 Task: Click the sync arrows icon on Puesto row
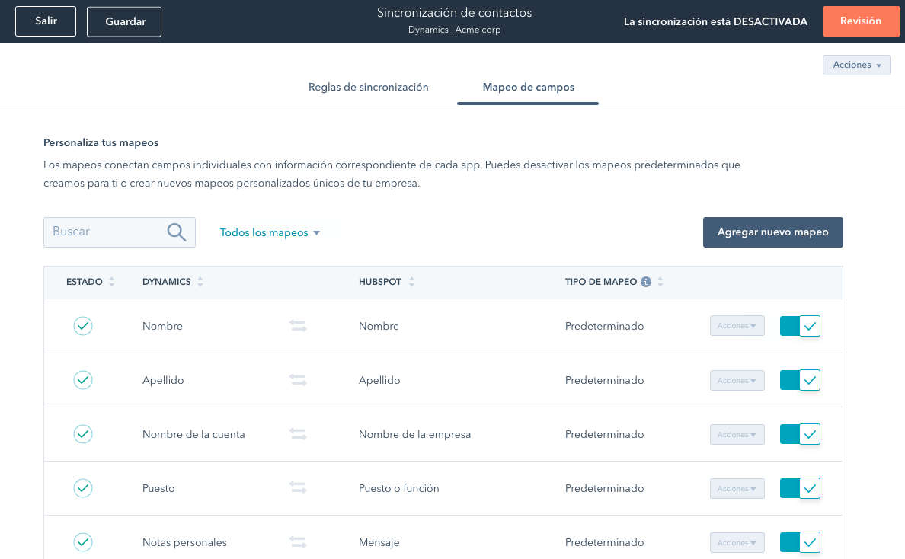pos(297,488)
